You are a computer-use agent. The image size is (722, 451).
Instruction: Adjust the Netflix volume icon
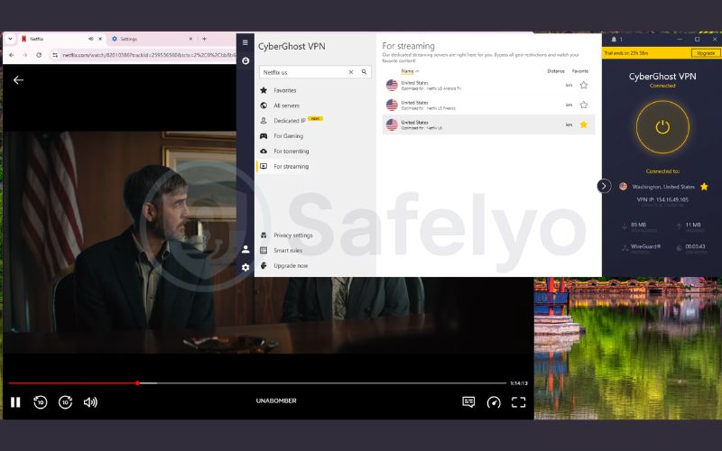[90, 402]
